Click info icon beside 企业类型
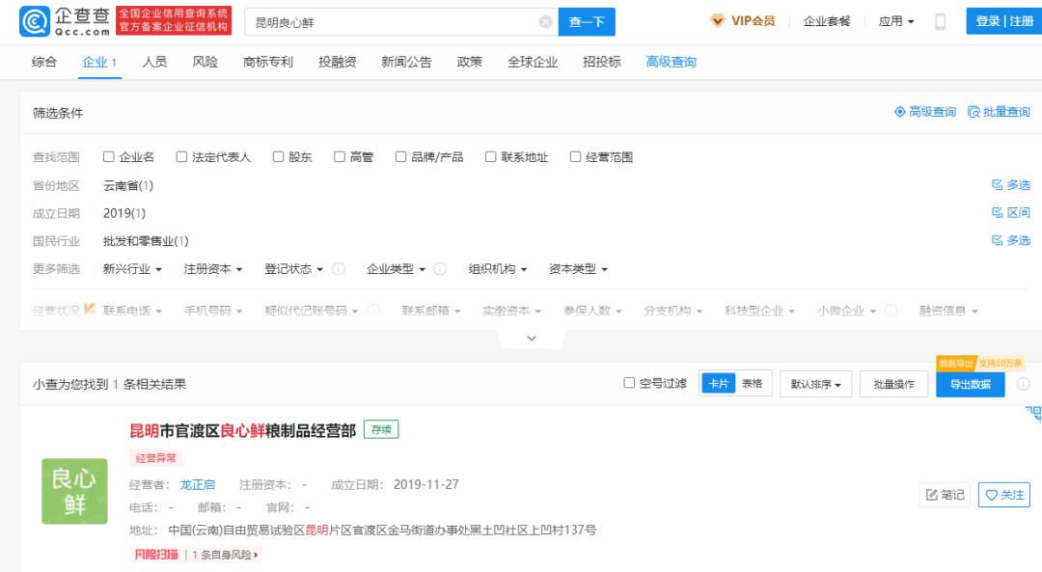This screenshot has height=572, width=1042. point(439,269)
